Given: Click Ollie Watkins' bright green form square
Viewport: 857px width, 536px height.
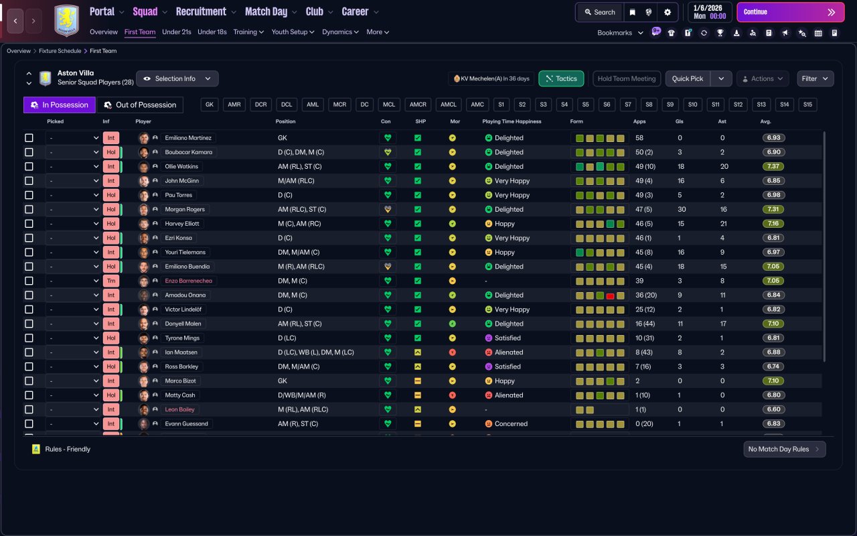Looking at the screenshot, I should click(600, 167).
